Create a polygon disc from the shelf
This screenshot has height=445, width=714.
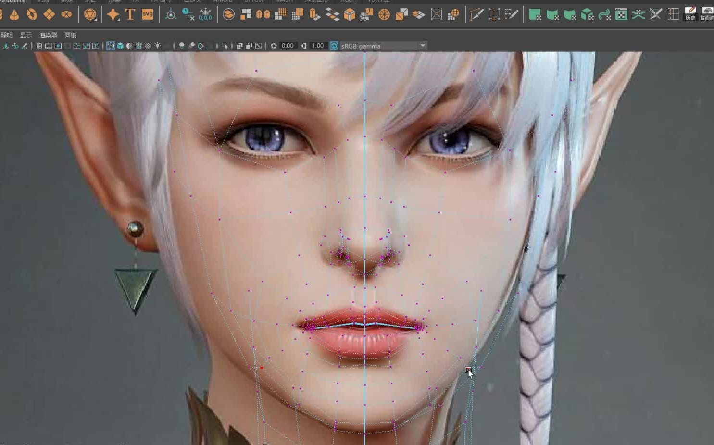click(66, 14)
